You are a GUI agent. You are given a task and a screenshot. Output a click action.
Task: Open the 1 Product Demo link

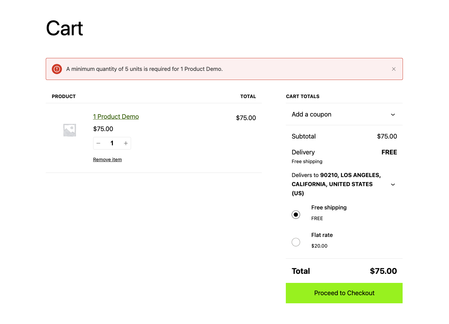point(116,117)
